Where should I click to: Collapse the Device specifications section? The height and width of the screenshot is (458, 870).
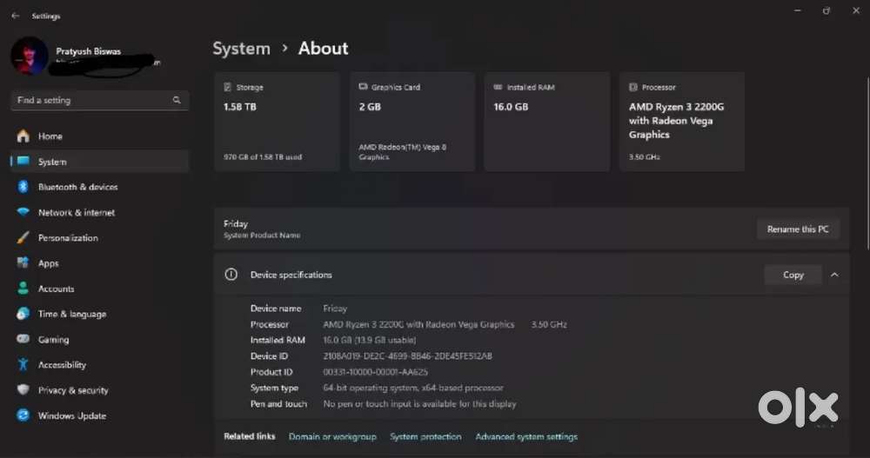coord(834,275)
